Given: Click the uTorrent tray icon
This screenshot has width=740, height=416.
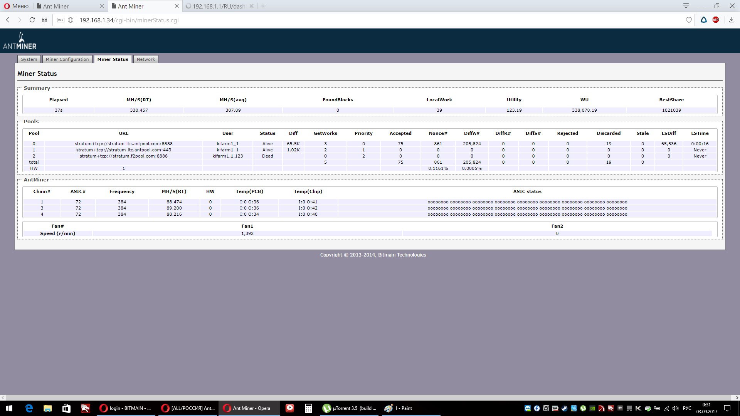Looking at the screenshot, I should click(x=583, y=408).
